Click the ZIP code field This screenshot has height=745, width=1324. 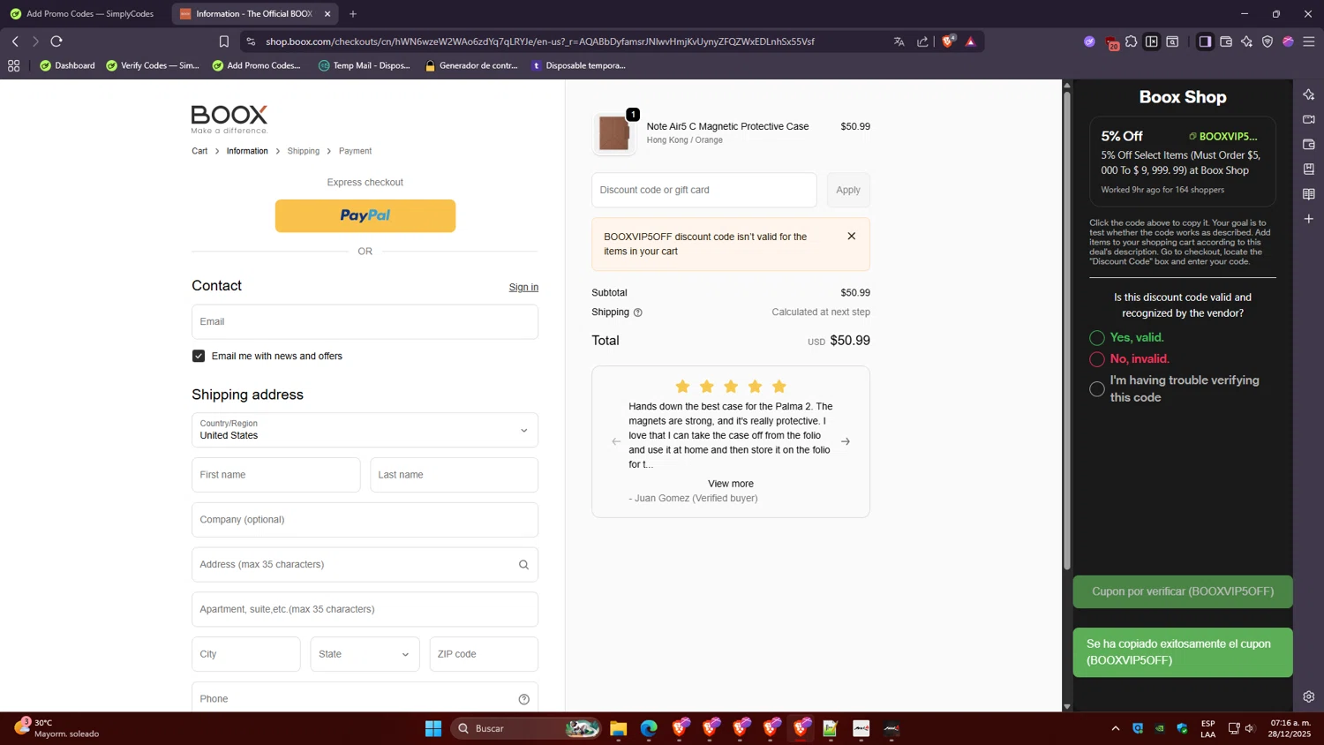tap(484, 654)
